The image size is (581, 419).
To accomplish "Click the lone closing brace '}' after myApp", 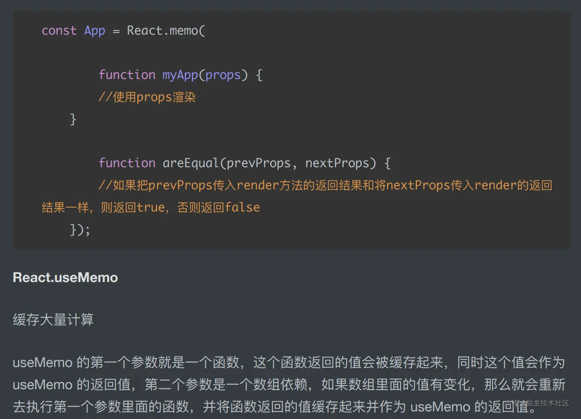I will 73,119.
